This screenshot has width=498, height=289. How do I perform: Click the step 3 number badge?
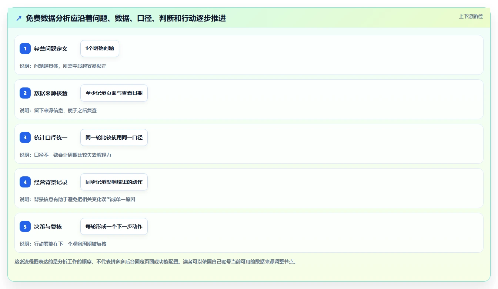25,137
